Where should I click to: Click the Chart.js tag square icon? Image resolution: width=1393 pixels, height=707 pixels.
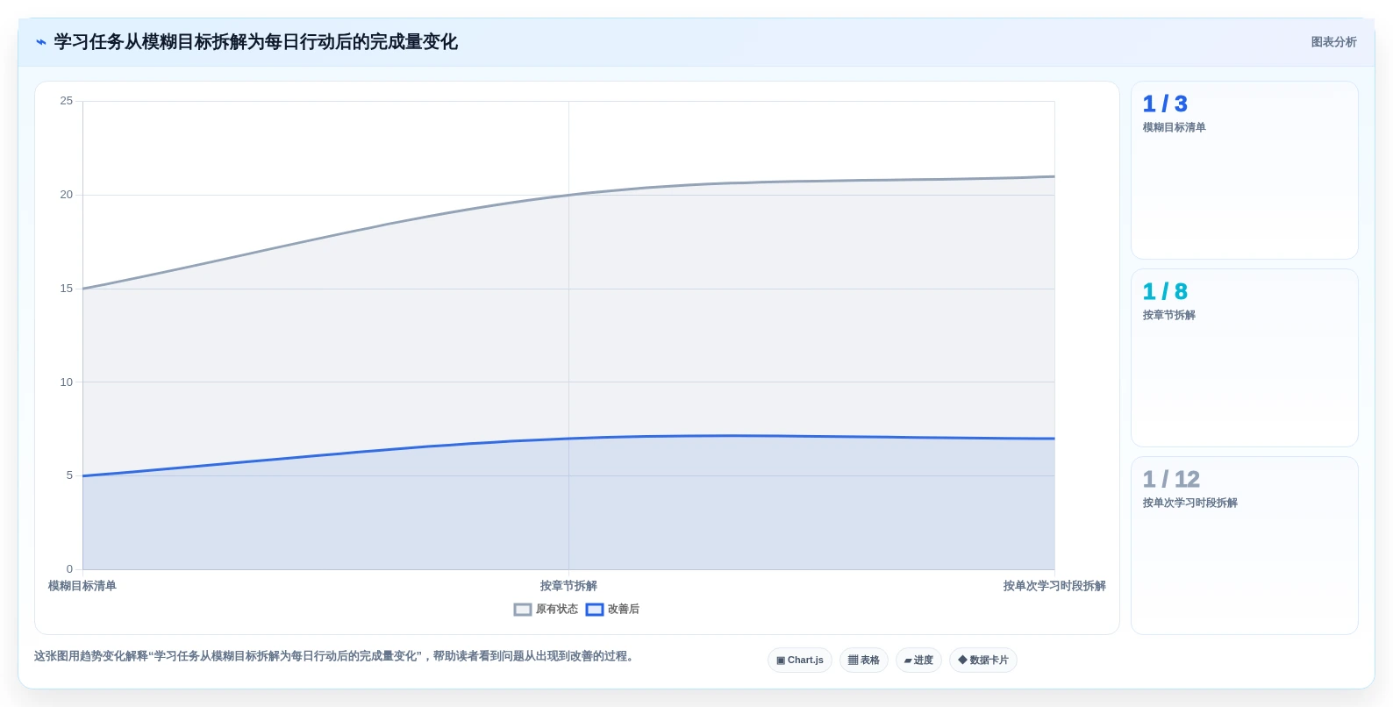[x=781, y=661]
